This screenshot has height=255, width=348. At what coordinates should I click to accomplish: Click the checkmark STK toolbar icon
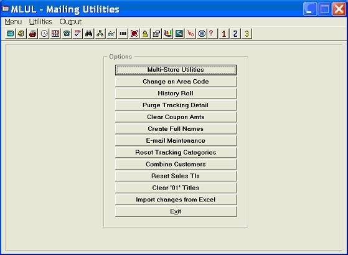pyautogui.click(x=78, y=34)
